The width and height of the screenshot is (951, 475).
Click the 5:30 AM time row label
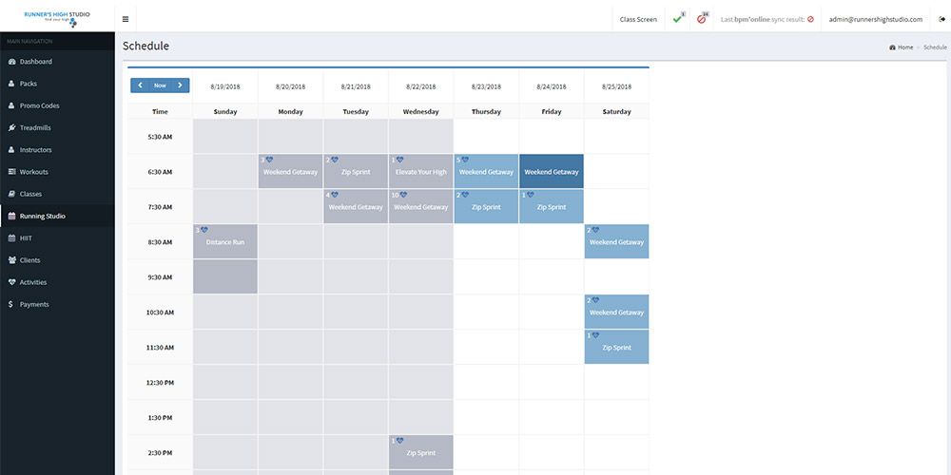(x=160, y=137)
